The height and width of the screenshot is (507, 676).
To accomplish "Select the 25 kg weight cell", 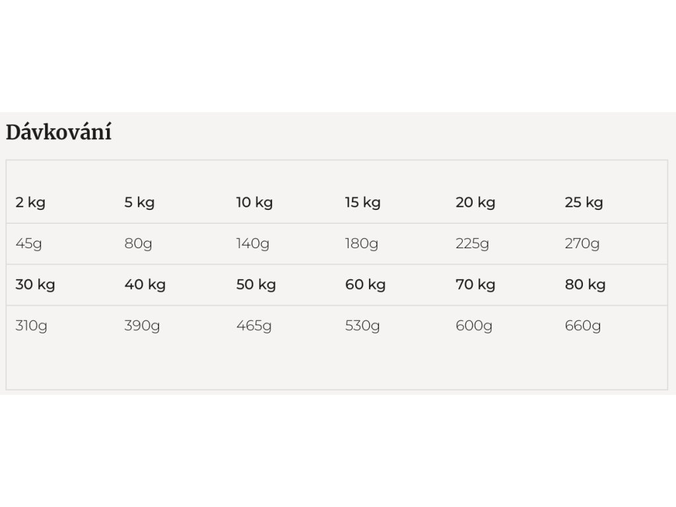I will (x=584, y=202).
